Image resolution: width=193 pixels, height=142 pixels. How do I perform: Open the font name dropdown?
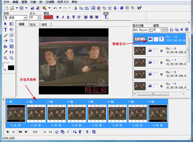(x=25, y=18)
